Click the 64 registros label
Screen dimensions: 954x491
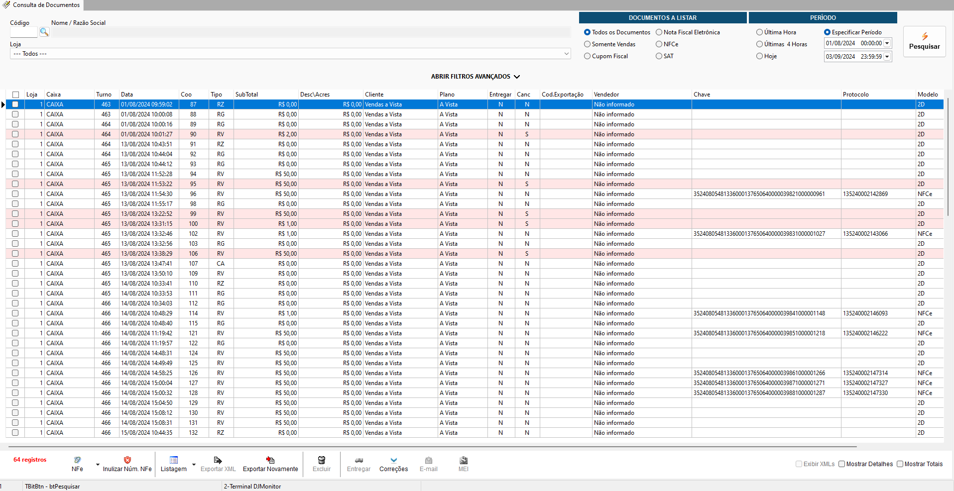click(x=30, y=460)
